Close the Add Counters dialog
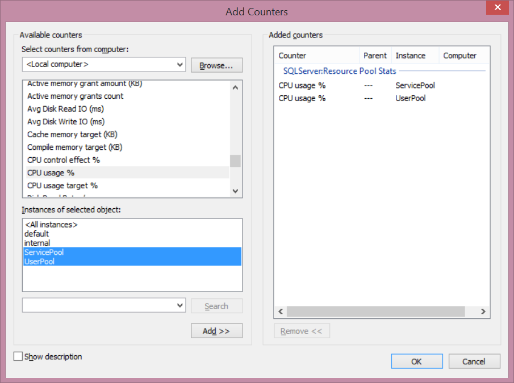The width and height of the screenshot is (514, 383). [498, 8]
